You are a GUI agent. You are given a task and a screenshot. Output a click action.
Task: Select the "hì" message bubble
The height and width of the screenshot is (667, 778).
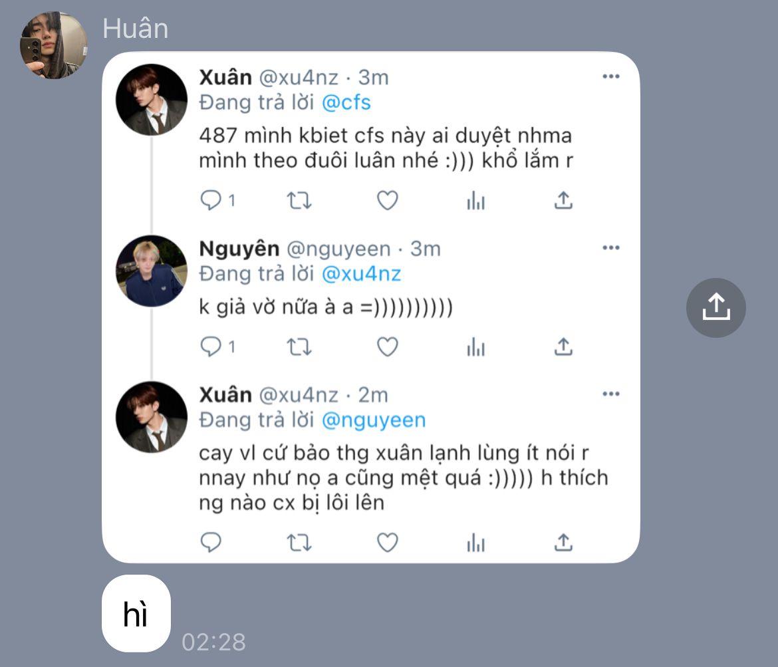coord(136,614)
